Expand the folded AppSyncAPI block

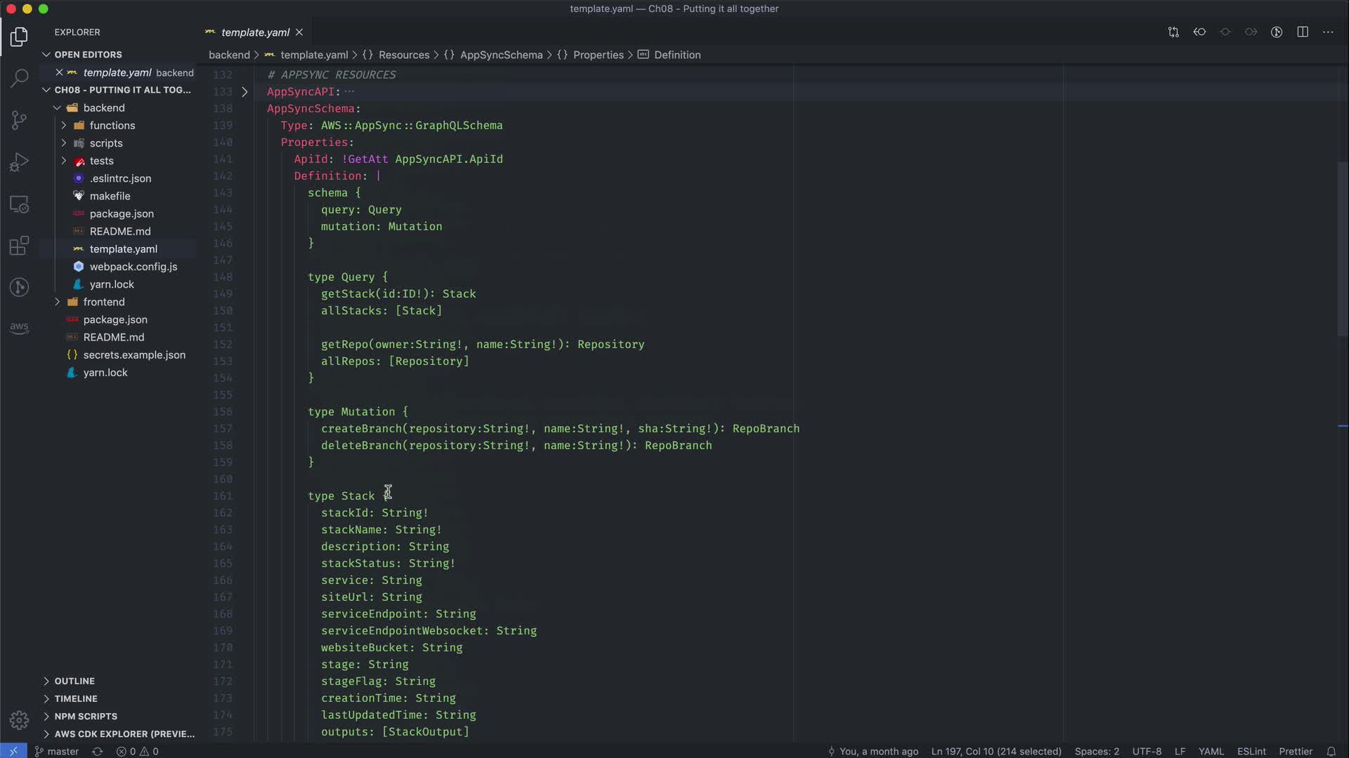(245, 92)
